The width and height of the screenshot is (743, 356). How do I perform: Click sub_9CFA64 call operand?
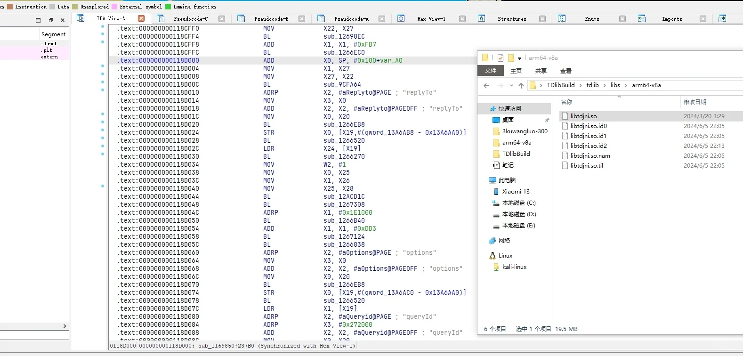point(342,84)
